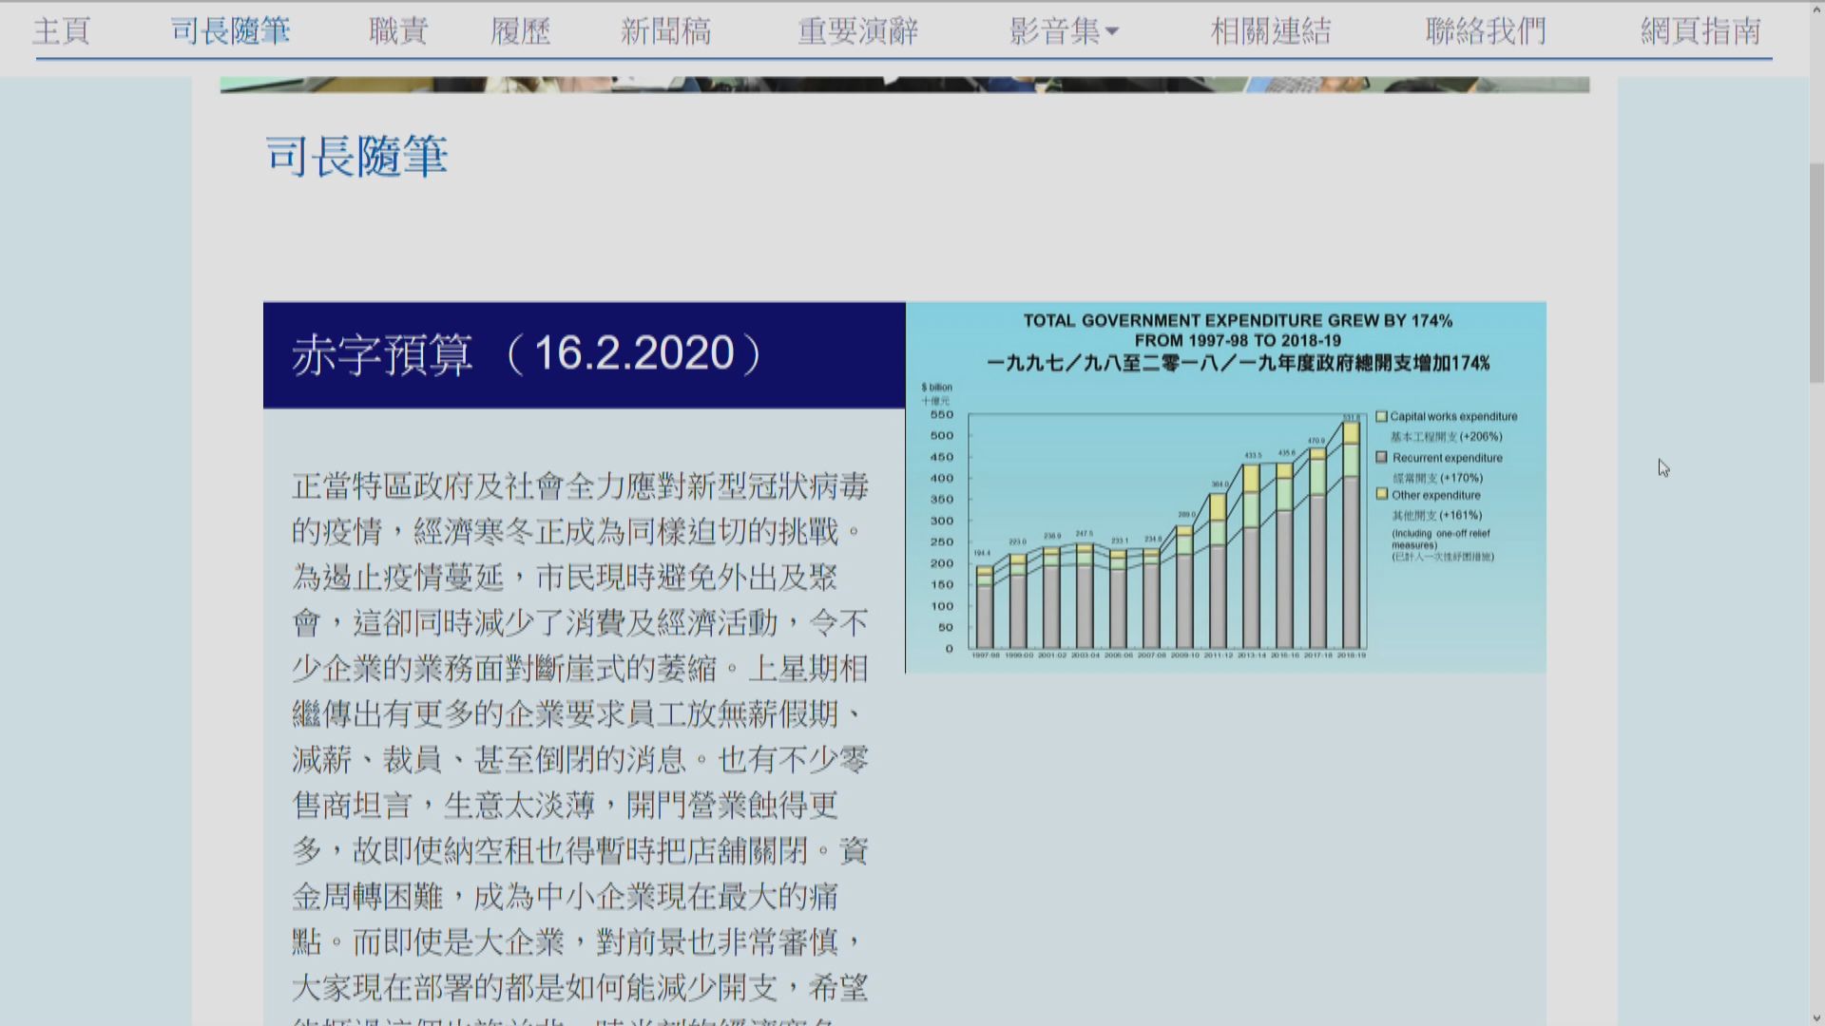The image size is (1825, 1026).
Task: Go to the 聯絡我們 contact page
Action: (x=1487, y=31)
